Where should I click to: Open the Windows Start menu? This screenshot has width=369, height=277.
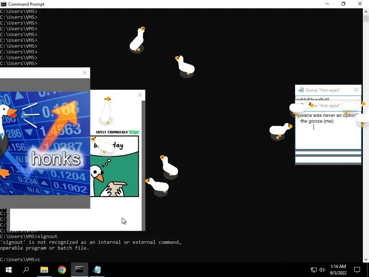pos(9,270)
